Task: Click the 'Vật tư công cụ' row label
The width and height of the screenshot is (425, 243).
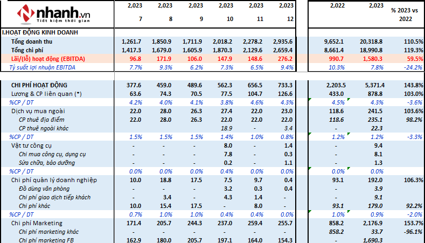Action: 31,145
